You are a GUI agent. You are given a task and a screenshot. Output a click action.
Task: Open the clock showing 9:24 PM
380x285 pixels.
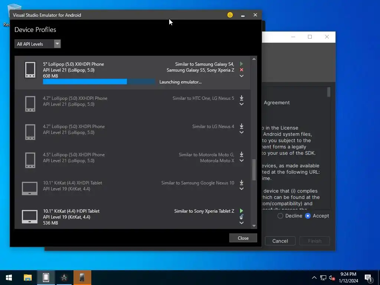pos(348,278)
